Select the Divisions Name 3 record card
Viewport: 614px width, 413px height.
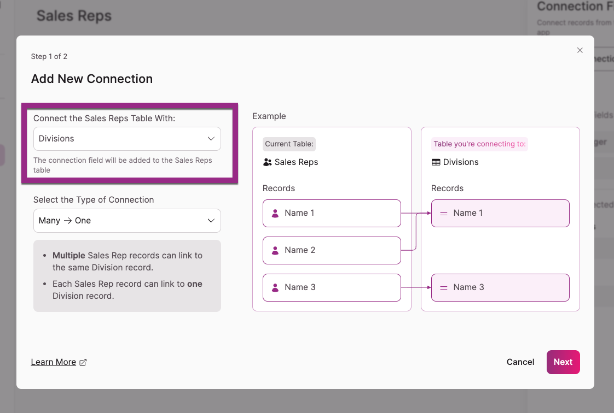[x=500, y=287]
